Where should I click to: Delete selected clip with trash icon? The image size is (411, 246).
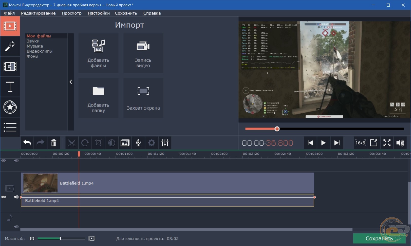[54, 143]
